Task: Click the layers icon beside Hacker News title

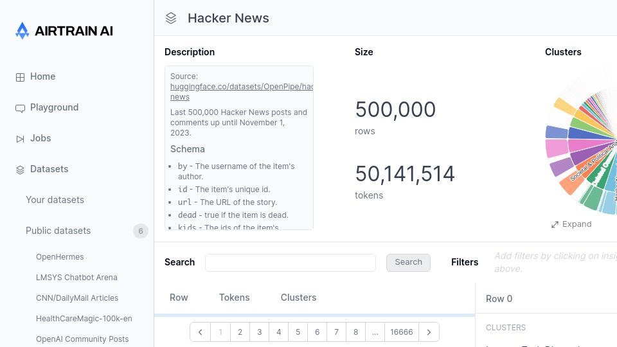Action: 171,18
